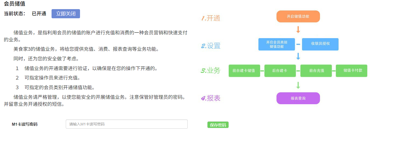Select the 前台充值 green box
This screenshot has width=403, height=141.
(316, 71)
